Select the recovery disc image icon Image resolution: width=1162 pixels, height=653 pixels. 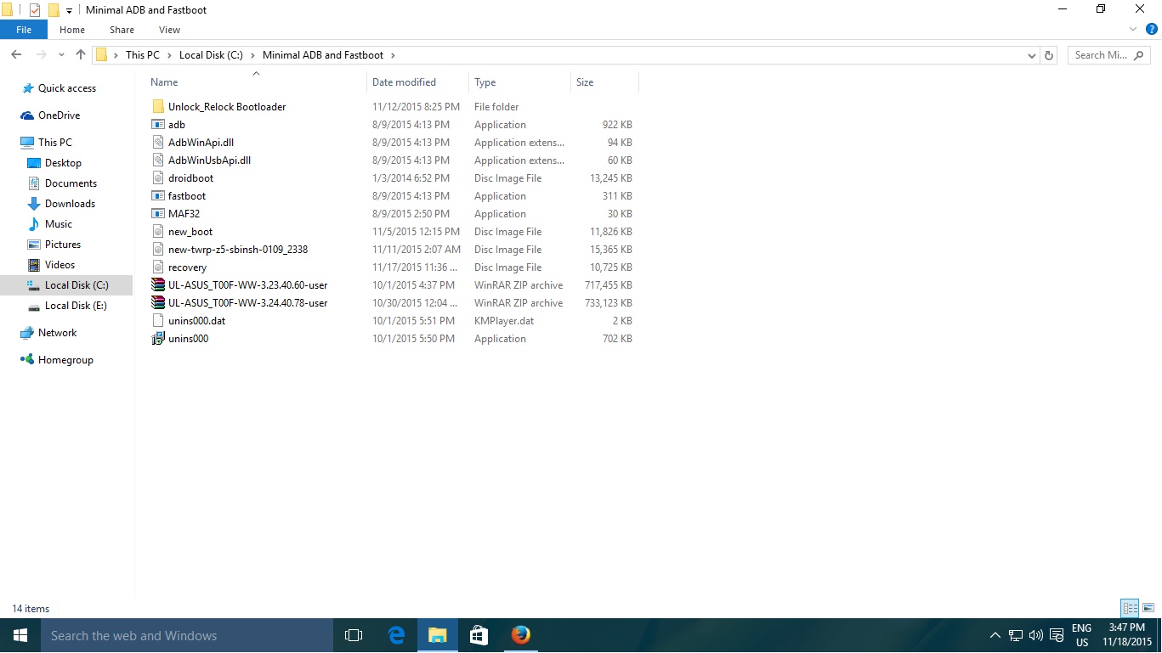[158, 267]
